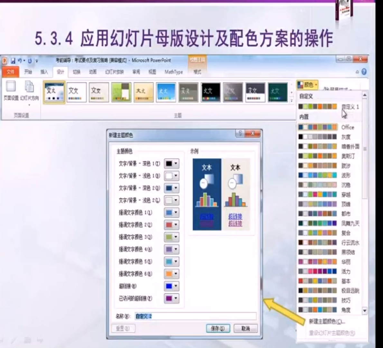This screenshot has height=348, width=383.
Task: Open the 强调文字颜色 2 color dropdown
Action: pos(172,225)
